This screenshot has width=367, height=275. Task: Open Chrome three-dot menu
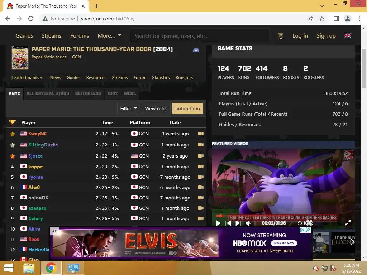(x=359, y=19)
